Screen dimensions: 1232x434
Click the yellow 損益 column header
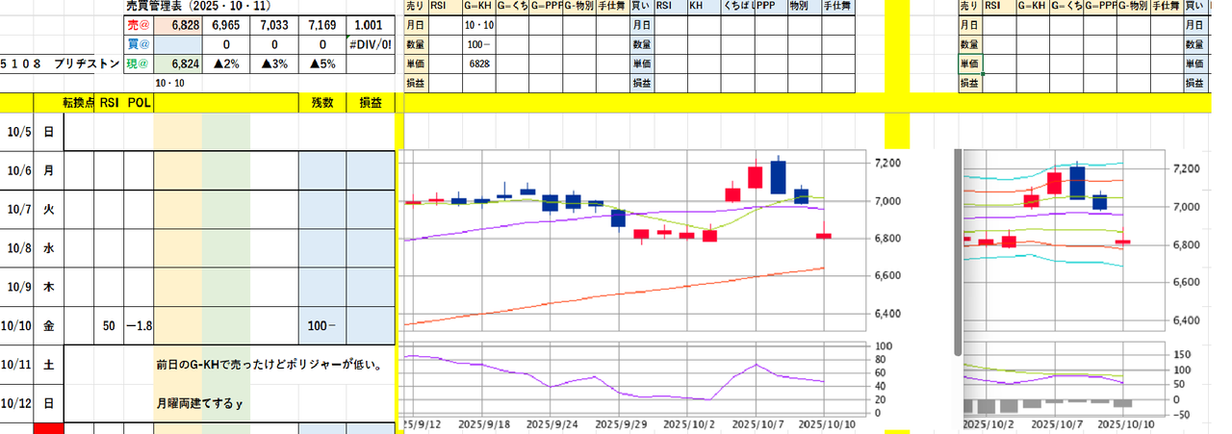[x=370, y=103]
